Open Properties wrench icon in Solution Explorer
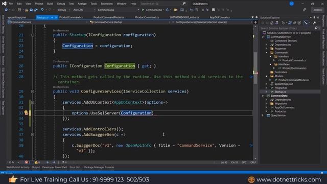This screenshot has height=184, width=327. pyautogui.click(x=314, y=23)
